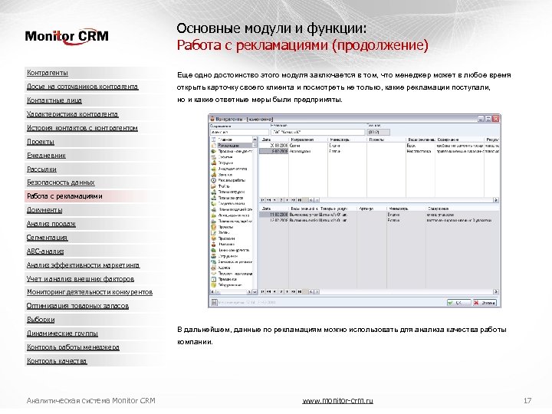Click the Monitor CRM logo
Screen dimensions: 552x414
(x=67, y=37)
